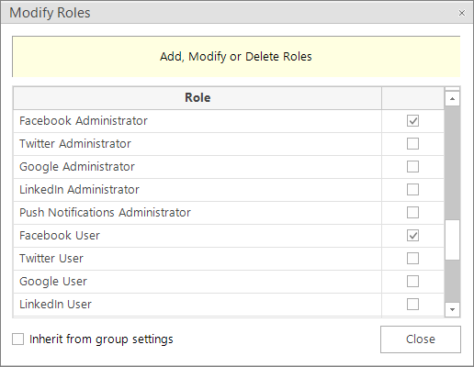Click the Role column header

tap(197, 98)
